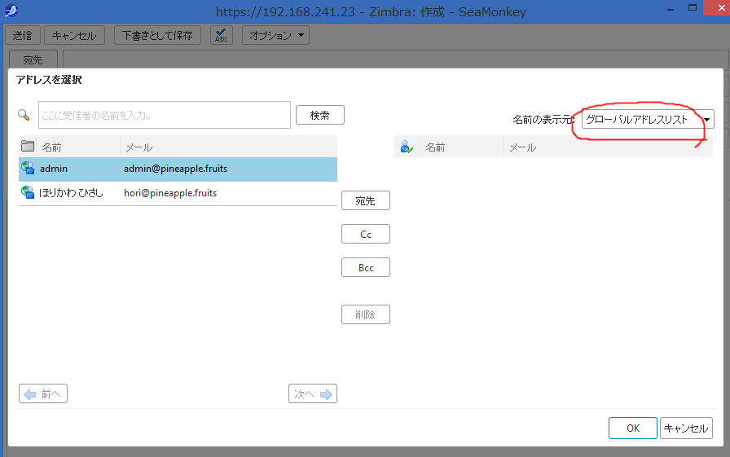
Task: Click the SeaMonkey window icon
Action: point(11,11)
